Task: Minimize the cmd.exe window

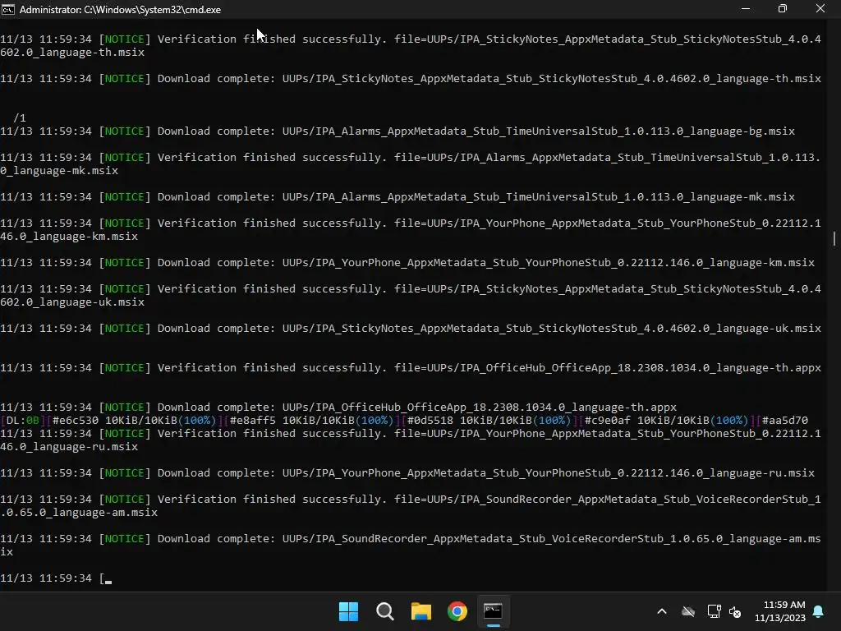Action: tap(746, 8)
